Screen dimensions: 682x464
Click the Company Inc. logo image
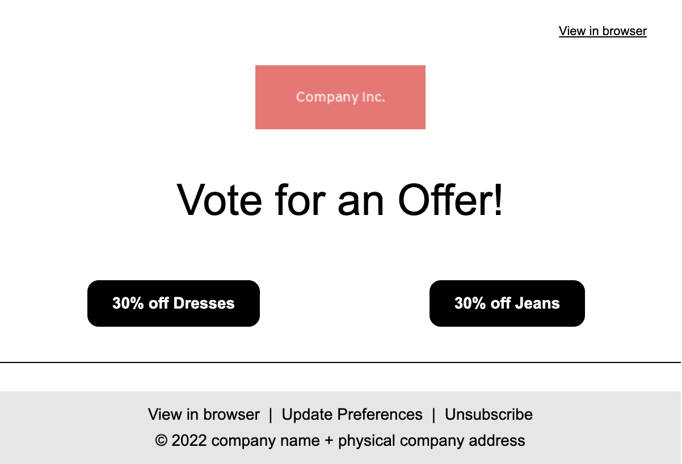[x=340, y=97]
